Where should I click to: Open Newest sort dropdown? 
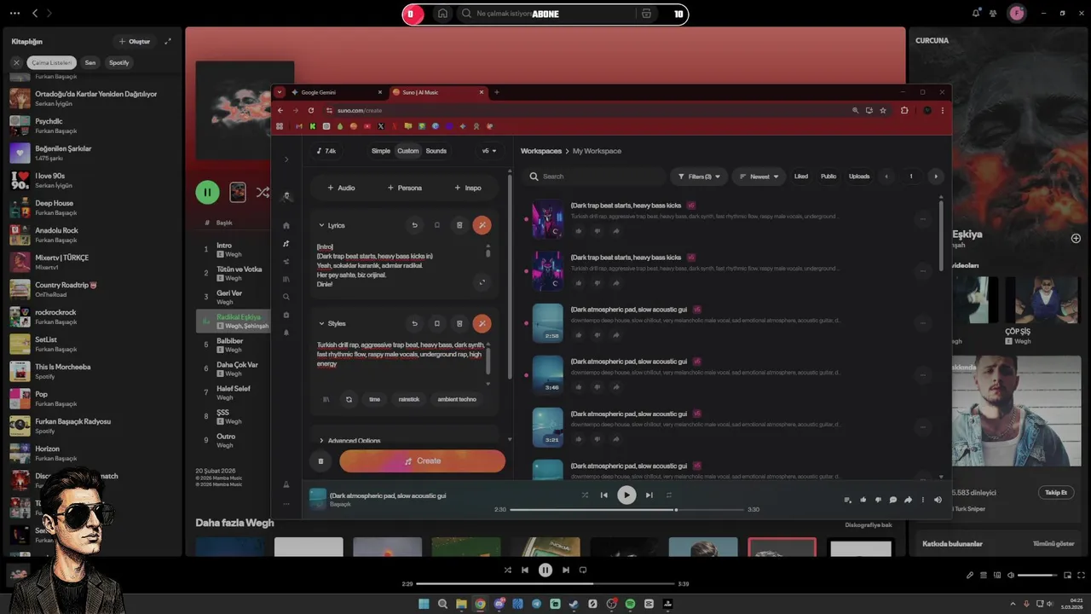pos(759,177)
